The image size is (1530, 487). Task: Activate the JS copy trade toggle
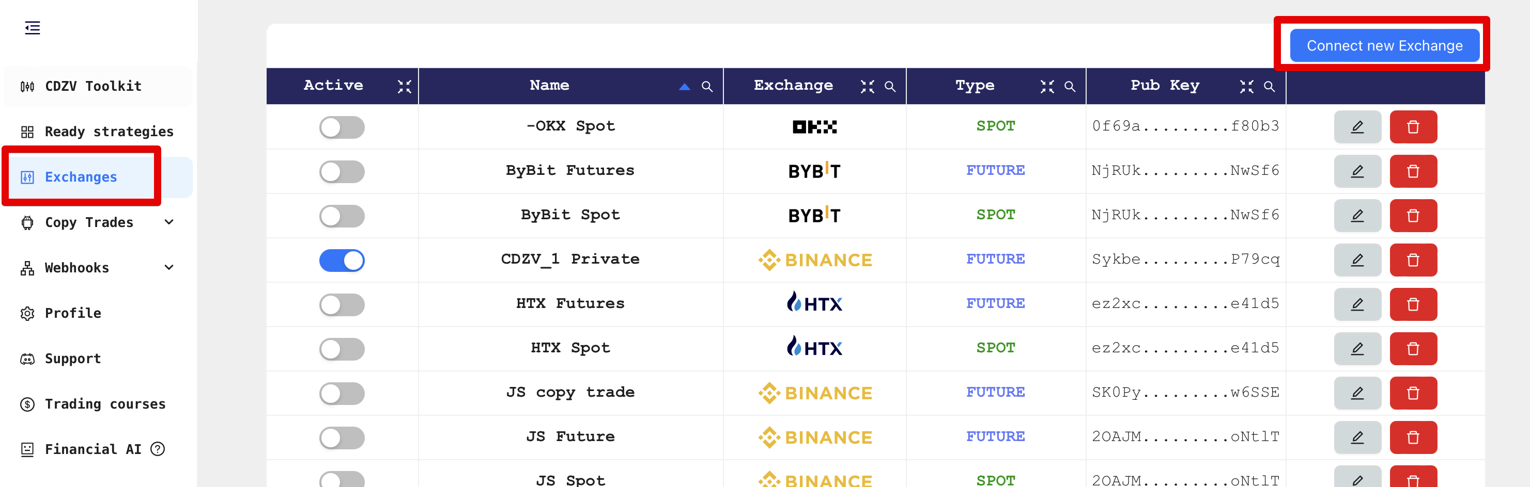(x=342, y=393)
